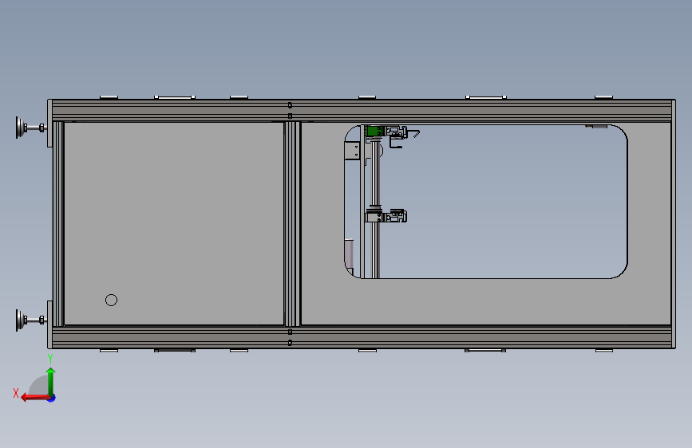Click the green Y axis arrow of triad
This screenshot has height=448, width=692.
coord(51,381)
